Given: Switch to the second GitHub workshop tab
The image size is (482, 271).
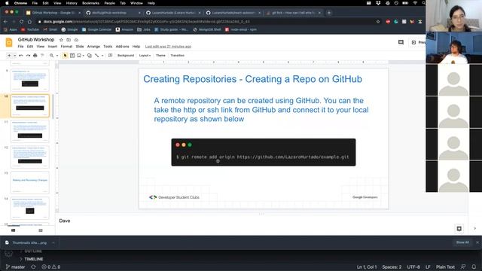Looking at the screenshot, I should (112, 13).
